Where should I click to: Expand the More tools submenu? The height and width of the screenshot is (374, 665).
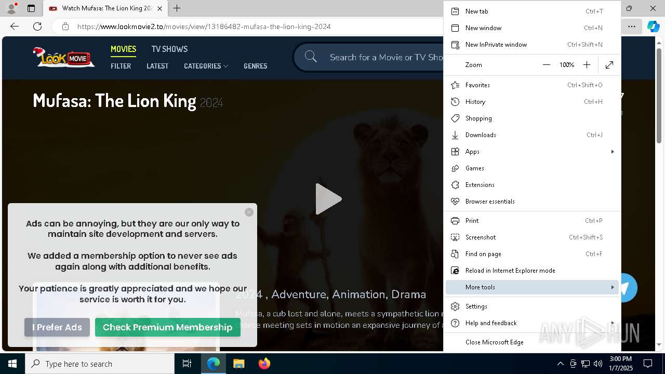tap(532, 287)
